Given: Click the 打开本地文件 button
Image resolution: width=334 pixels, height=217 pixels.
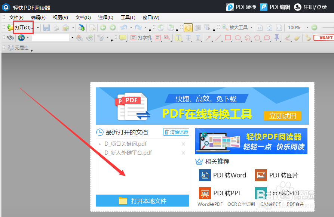Looking at the screenshot, I should click(143, 201).
